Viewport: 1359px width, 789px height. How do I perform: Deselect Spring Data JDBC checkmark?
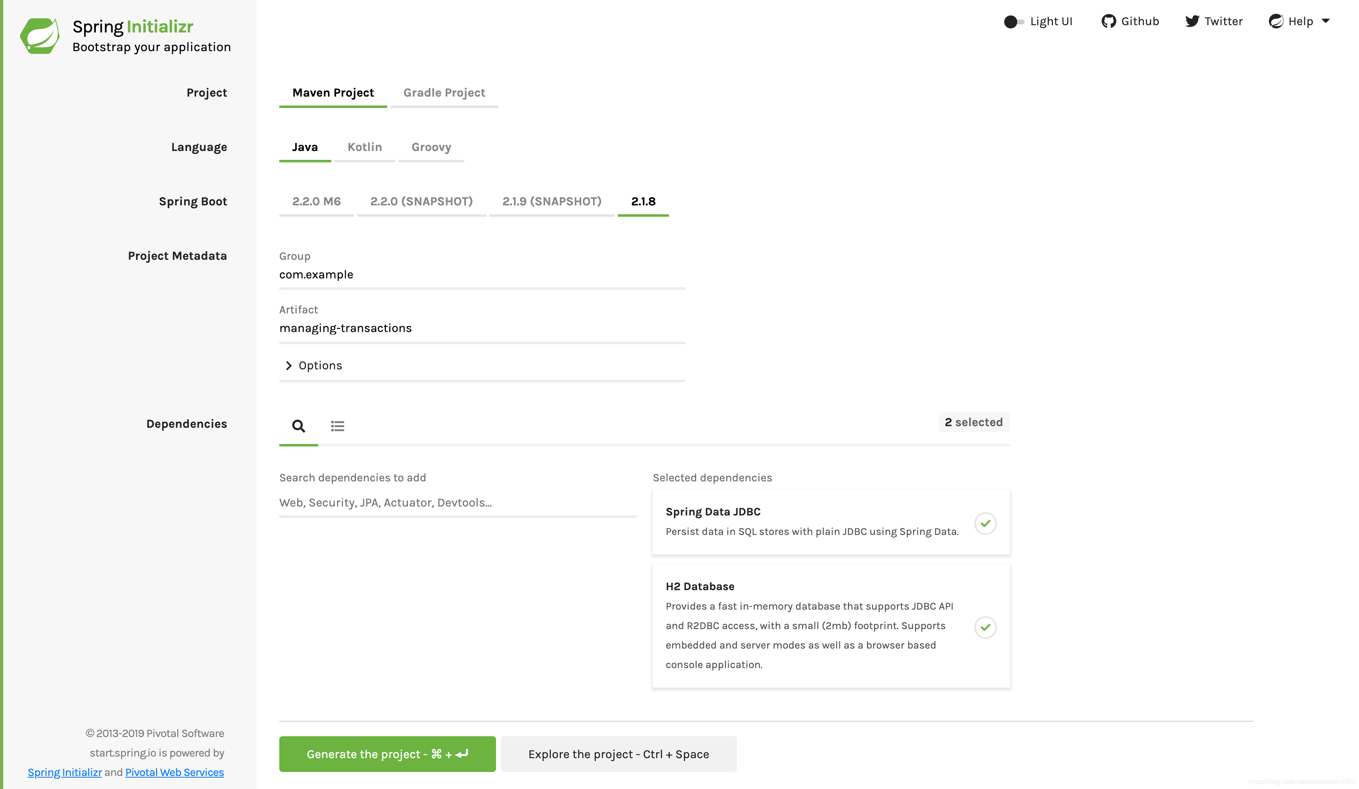(x=985, y=523)
